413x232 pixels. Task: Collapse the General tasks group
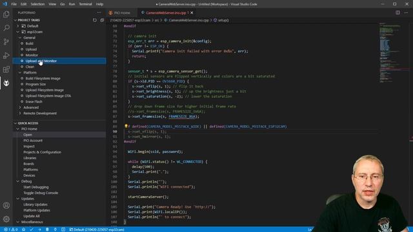[20, 37]
